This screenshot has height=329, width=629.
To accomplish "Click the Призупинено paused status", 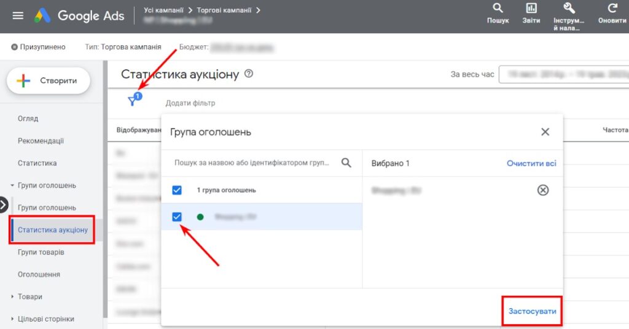I will click(39, 47).
